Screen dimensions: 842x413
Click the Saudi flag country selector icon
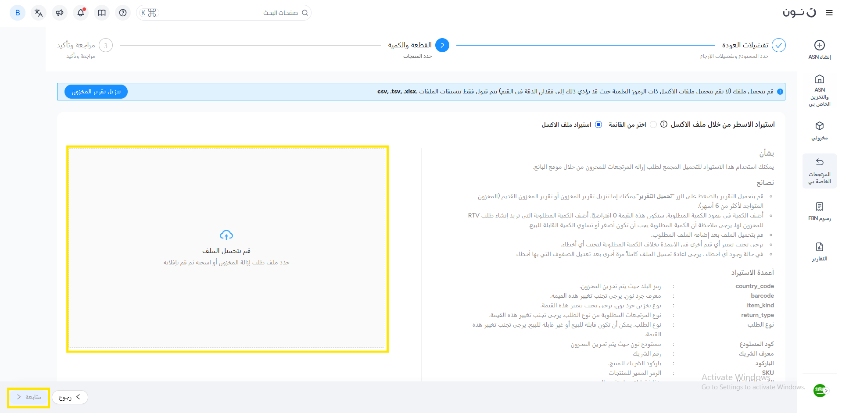(819, 390)
